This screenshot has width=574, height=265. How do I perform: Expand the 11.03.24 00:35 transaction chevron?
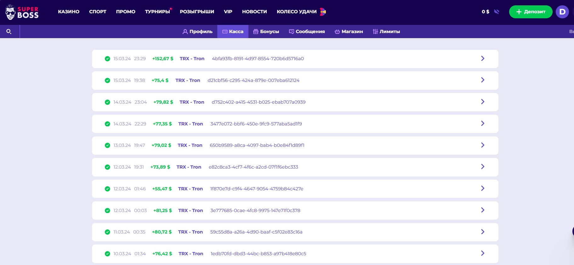click(482, 232)
